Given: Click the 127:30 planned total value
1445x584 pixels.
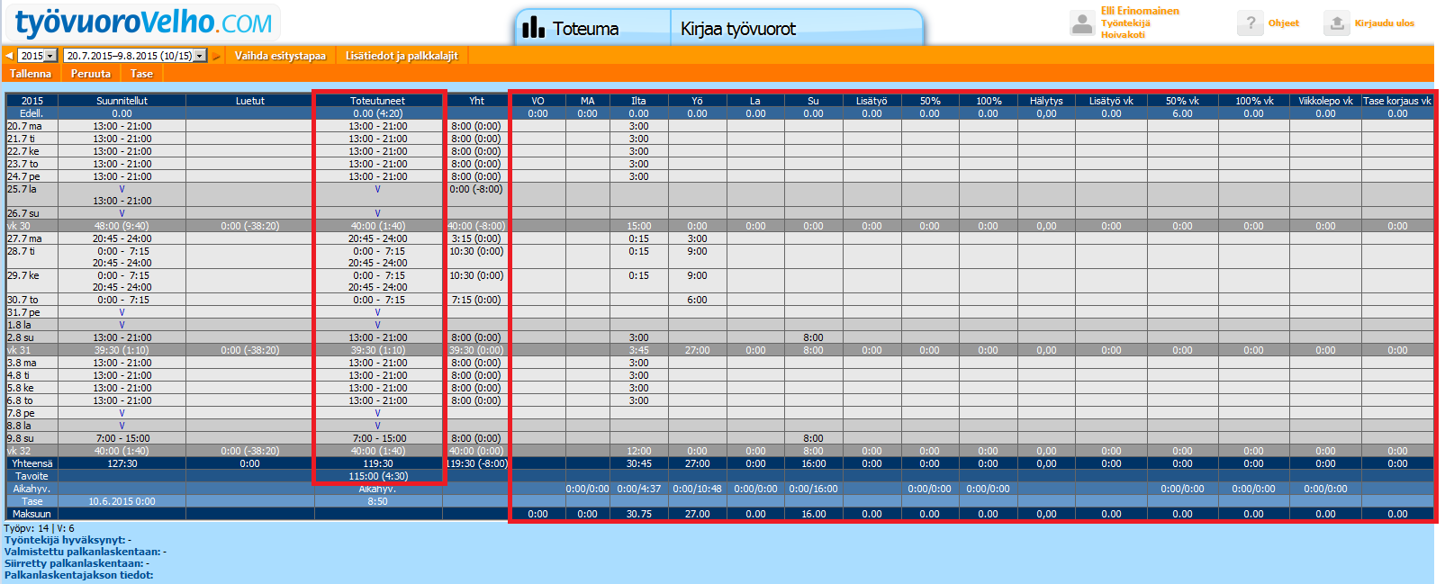Looking at the screenshot, I should click(x=122, y=463).
